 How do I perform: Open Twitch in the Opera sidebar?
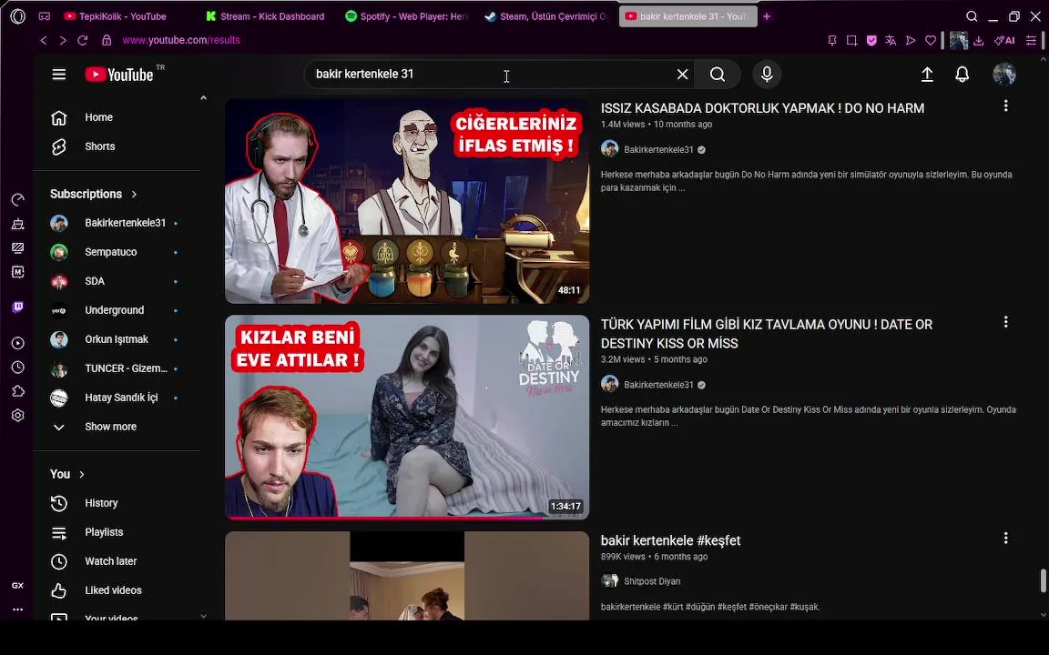pos(18,307)
